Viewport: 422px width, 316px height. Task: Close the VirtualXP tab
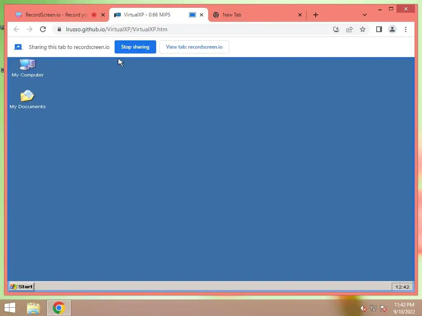click(x=201, y=15)
